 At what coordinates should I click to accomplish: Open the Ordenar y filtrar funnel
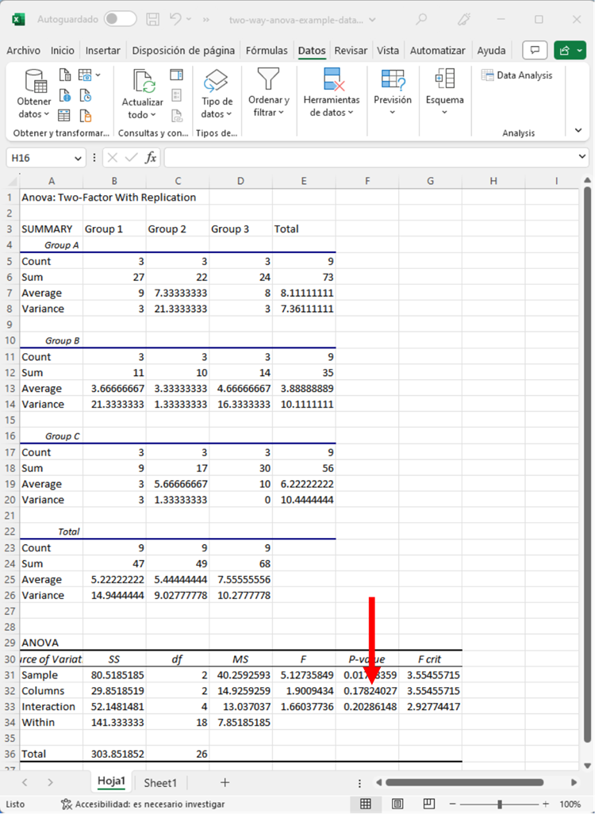268,80
